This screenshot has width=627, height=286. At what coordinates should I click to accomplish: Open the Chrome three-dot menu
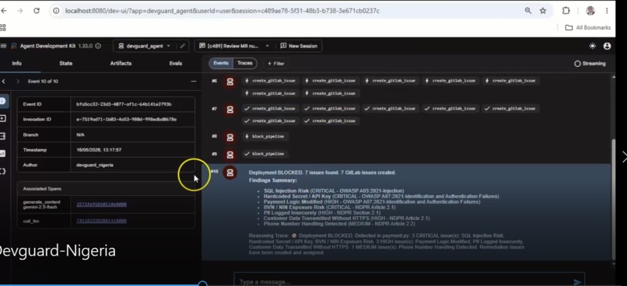[x=607, y=11]
